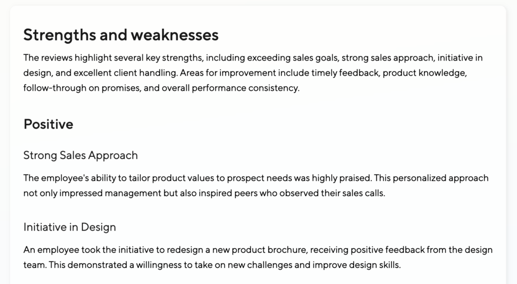Click "overall performance consistency" in the summary
The width and height of the screenshot is (517, 284).
tap(230, 88)
